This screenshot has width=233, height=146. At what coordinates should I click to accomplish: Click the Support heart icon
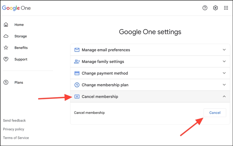(6, 59)
